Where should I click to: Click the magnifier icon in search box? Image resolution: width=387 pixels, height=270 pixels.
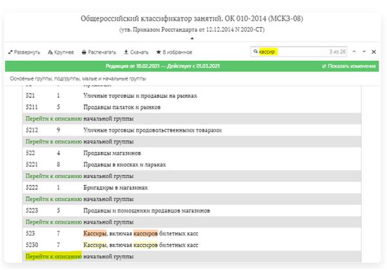[255, 52]
